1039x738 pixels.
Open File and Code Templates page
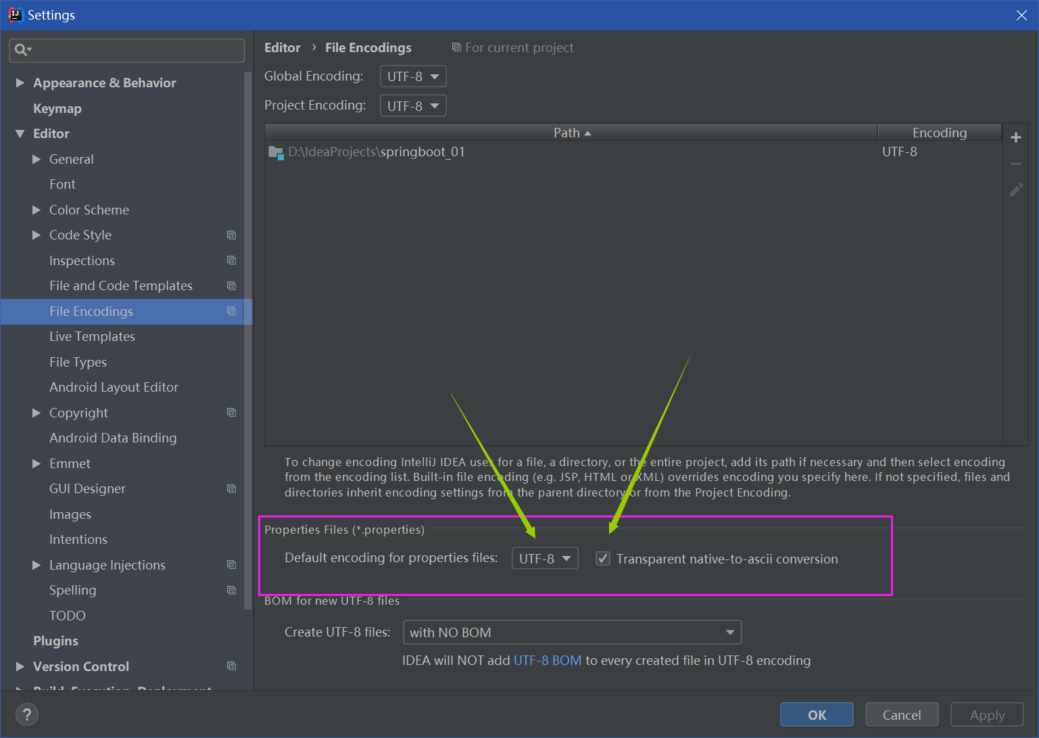pyautogui.click(x=121, y=286)
